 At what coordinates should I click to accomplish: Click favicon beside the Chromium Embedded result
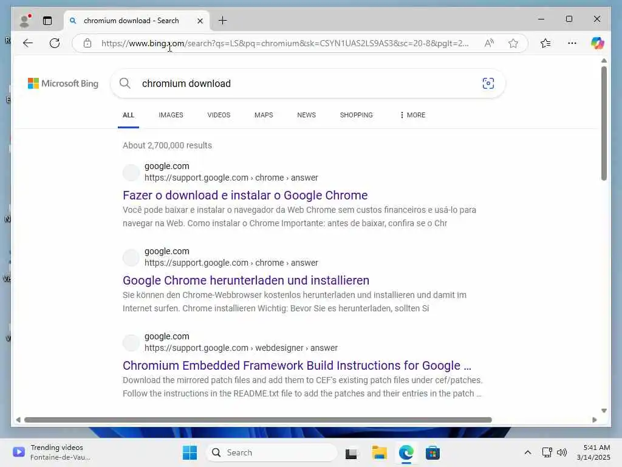coord(131,342)
